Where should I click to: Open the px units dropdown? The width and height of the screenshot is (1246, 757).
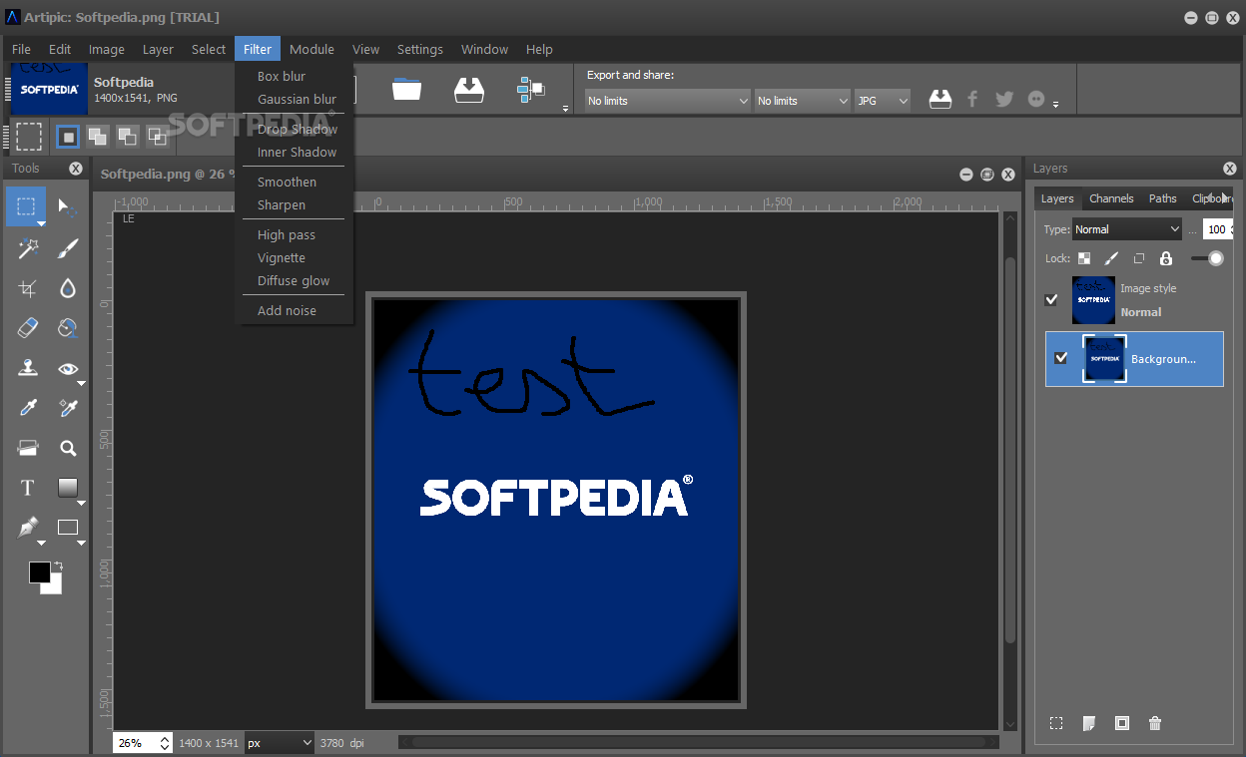point(280,743)
